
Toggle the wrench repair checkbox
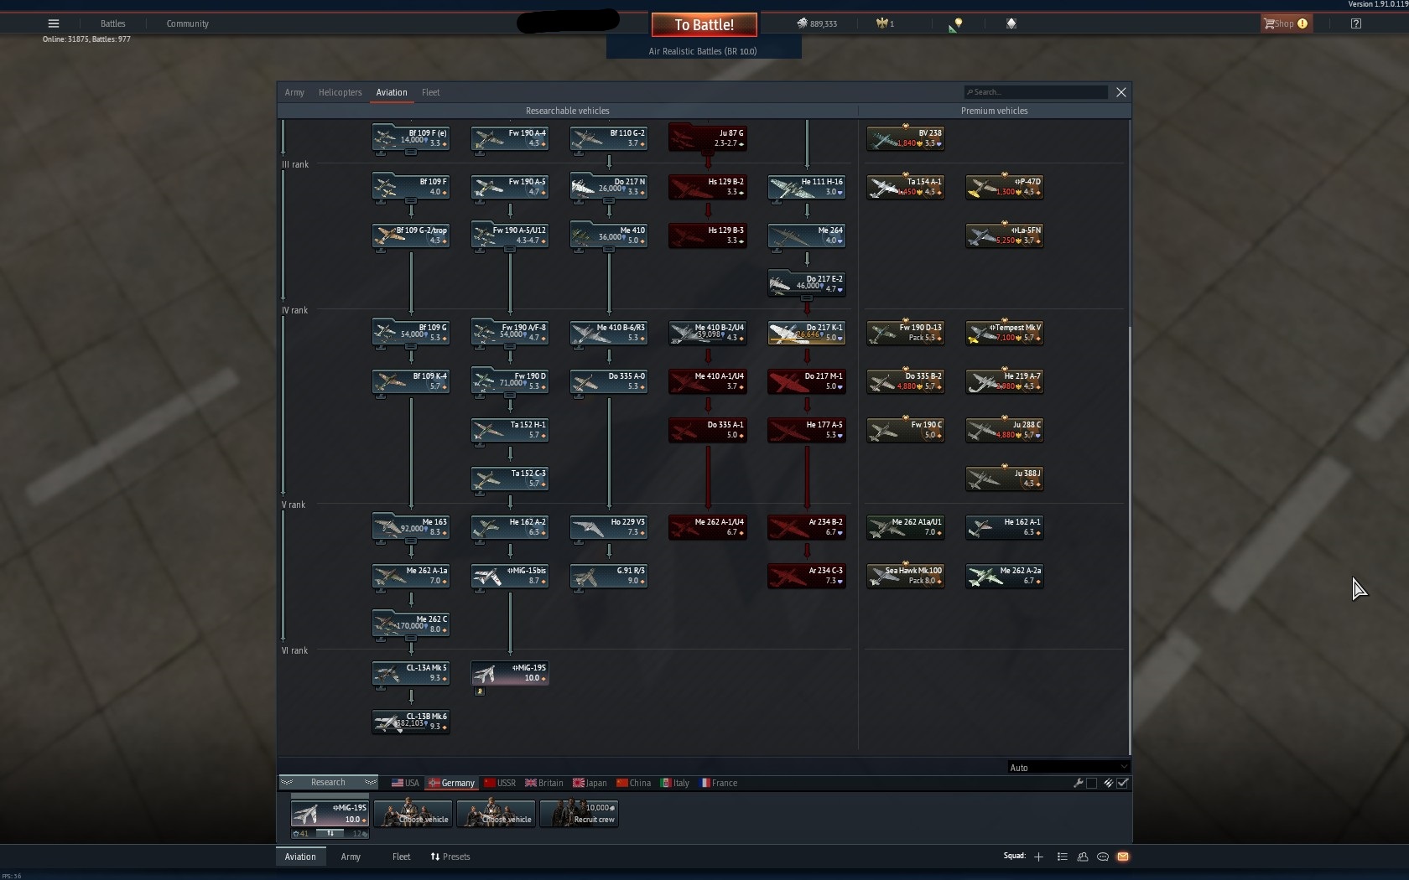point(1091,783)
